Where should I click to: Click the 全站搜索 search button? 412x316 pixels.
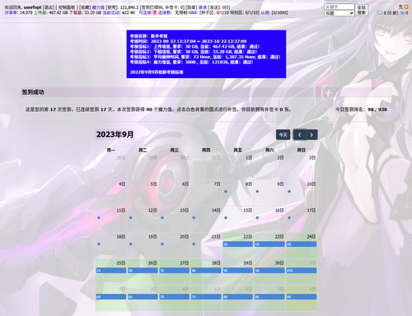pyautogui.click(x=362, y=10)
